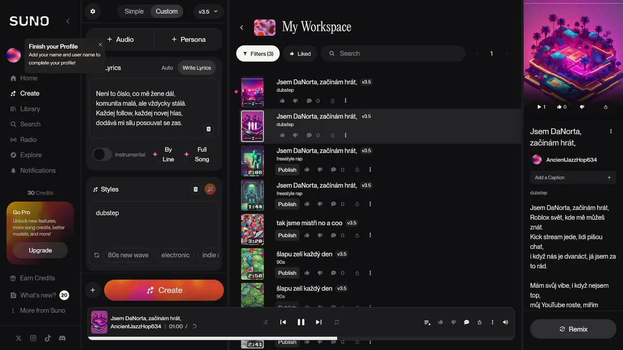Click the orange Create button

(x=164, y=290)
